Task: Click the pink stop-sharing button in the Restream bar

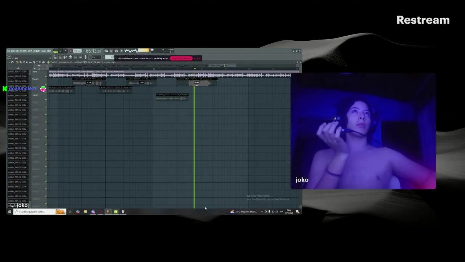Action: point(181,58)
